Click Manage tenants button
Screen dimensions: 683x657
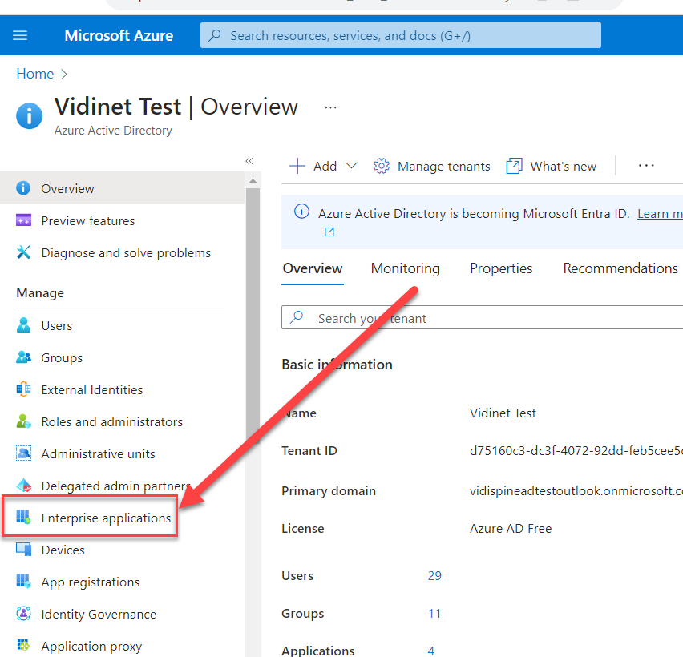pyautogui.click(x=432, y=166)
